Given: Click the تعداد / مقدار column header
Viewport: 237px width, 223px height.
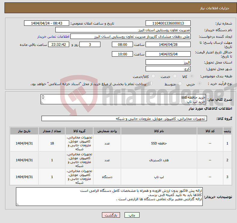Looking at the screenshot, I should pyautogui.click(x=52, y=131).
